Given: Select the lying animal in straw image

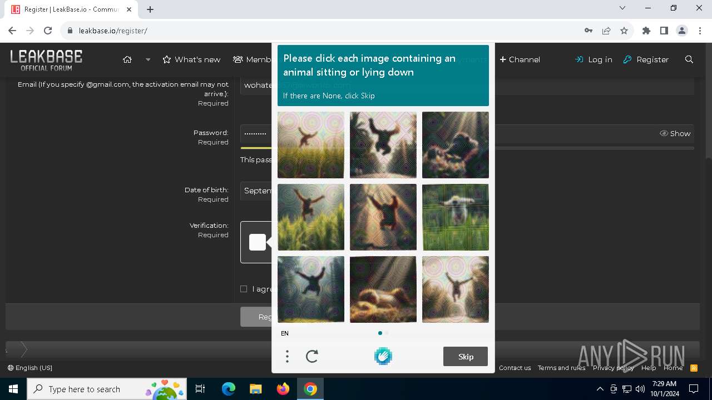Looking at the screenshot, I should tap(383, 289).
